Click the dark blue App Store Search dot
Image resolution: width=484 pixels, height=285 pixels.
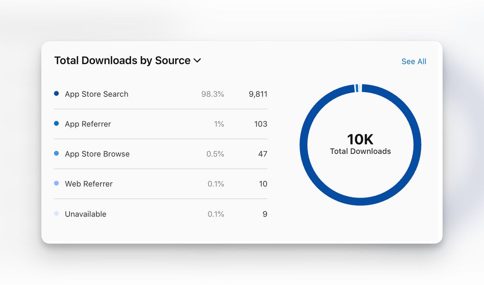(56, 93)
